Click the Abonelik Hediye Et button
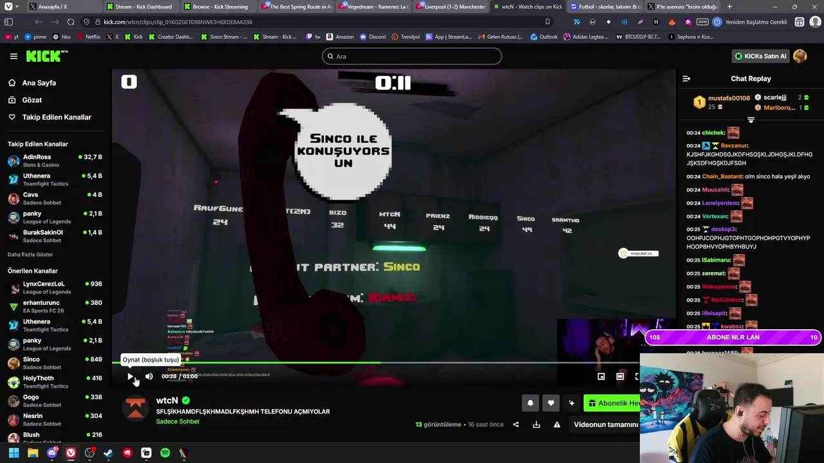The image size is (824, 463). click(612, 403)
